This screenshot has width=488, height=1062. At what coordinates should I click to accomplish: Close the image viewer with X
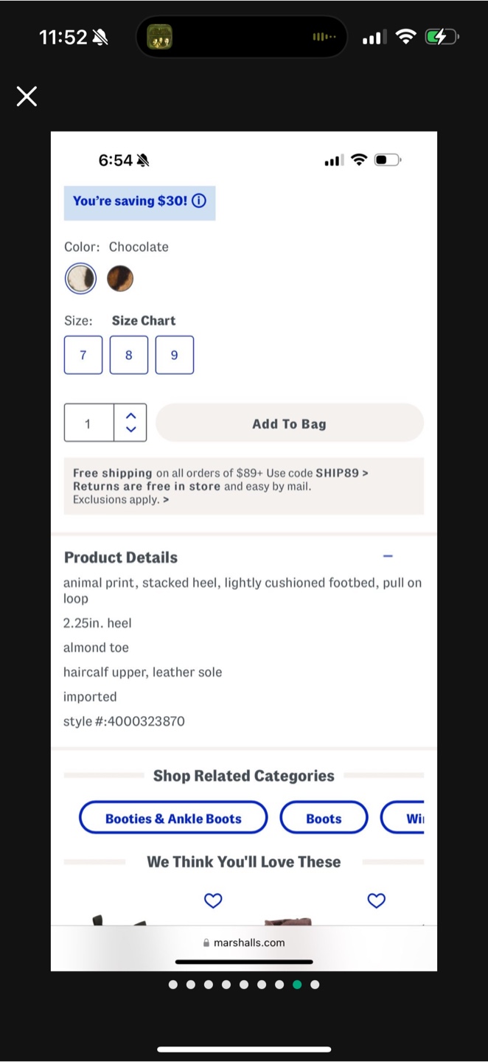tap(27, 96)
